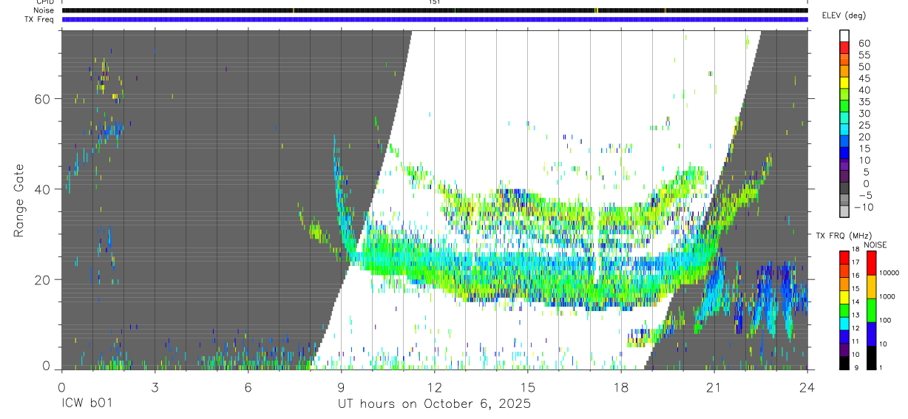Click the '45' elevation colorbar value

coord(864,78)
